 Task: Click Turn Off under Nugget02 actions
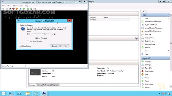[148, 68]
